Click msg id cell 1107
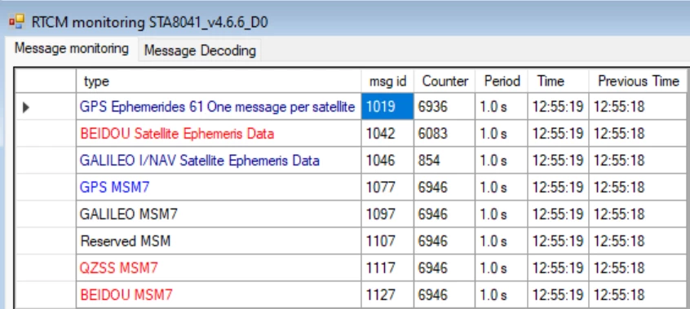690x309 pixels. click(x=387, y=241)
